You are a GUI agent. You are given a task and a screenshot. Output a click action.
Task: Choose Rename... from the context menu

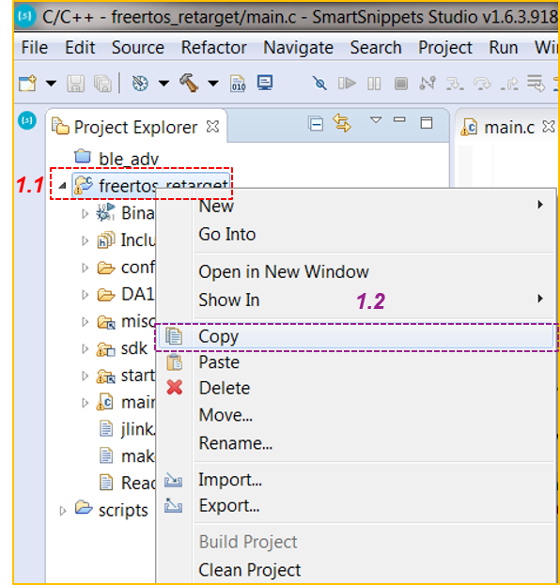(x=235, y=443)
